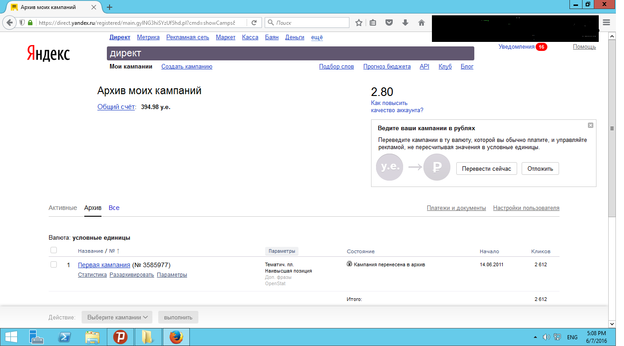
Task: Open File Explorer from taskbar
Action: tap(92, 337)
